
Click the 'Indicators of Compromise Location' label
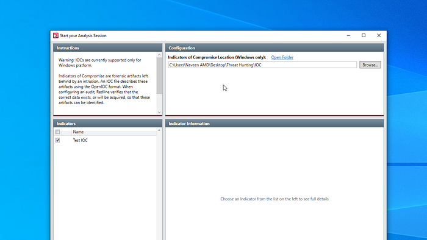coord(217,57)
